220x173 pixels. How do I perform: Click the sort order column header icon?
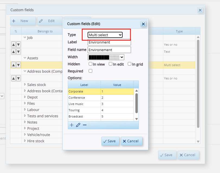coord(16,31)
